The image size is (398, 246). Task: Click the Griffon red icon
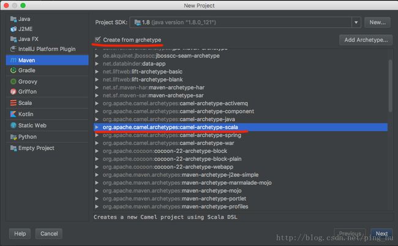click(13, 92)
